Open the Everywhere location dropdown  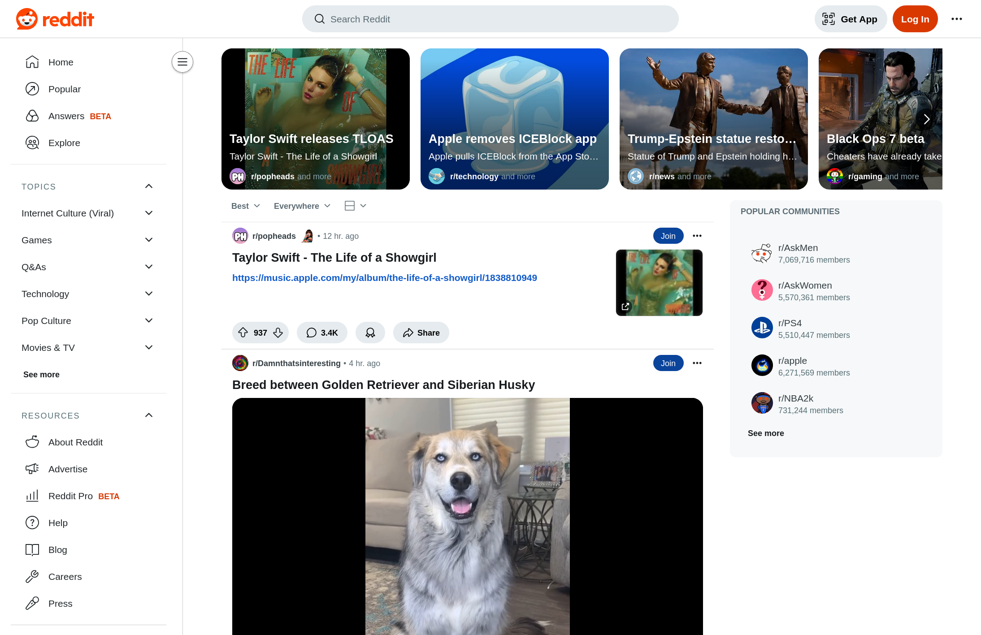pos(302,206)
